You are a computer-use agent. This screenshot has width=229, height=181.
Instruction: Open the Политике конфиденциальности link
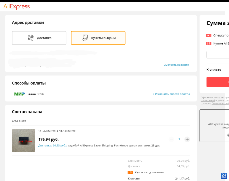220,103
